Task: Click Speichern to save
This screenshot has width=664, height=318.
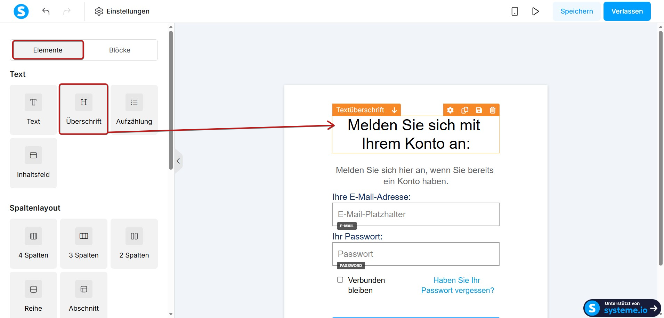Action: point(577,11)
